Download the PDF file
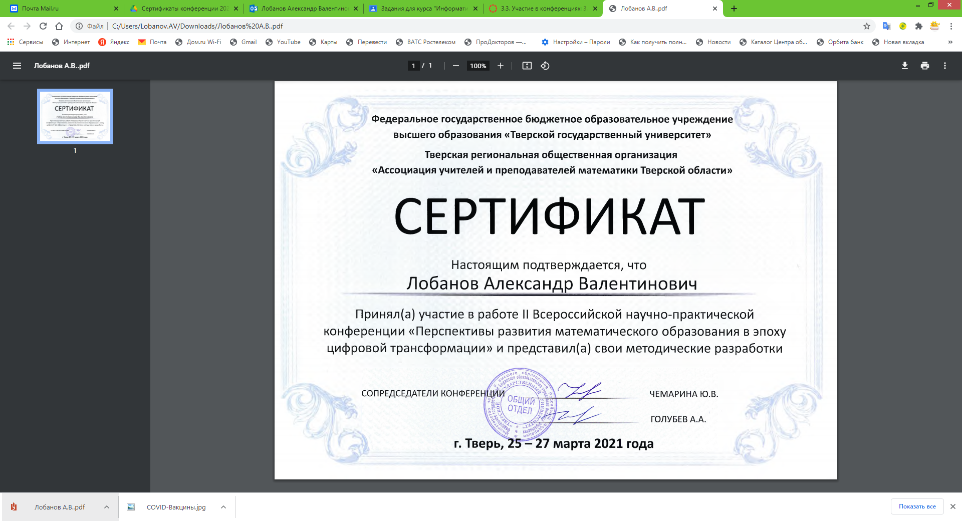This screenshot has width=962, height=521. [x=904, y=66]
